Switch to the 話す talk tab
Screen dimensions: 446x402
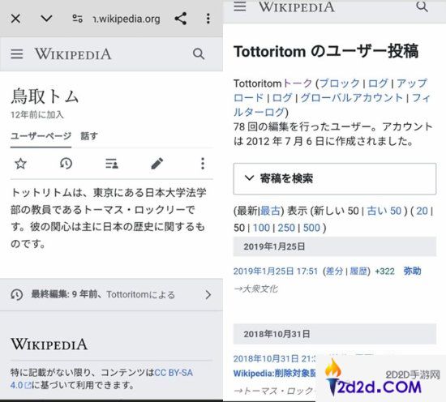coord(89,136)
